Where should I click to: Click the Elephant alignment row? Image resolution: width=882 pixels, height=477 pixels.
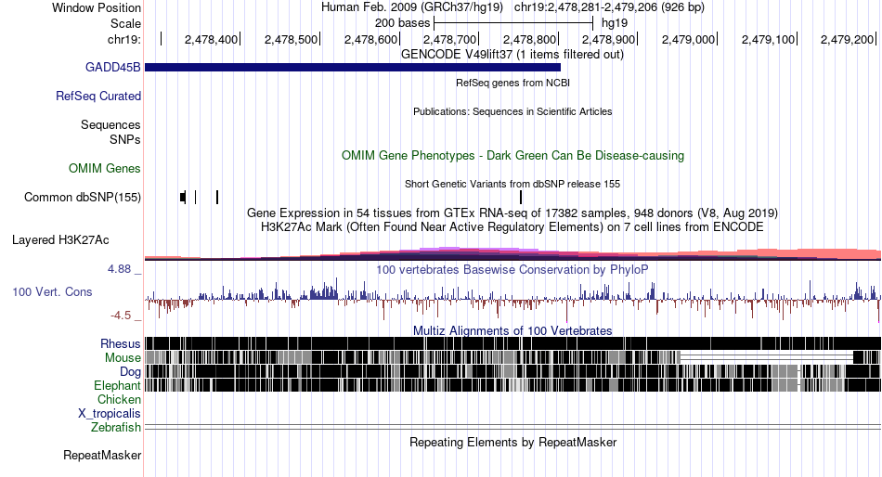tap(512, 385)
